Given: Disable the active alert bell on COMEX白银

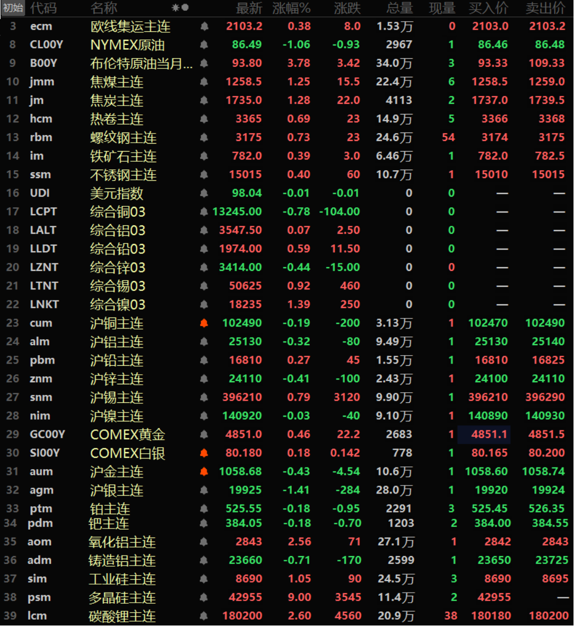Looking at the screenshot, I should coord(204,453).
